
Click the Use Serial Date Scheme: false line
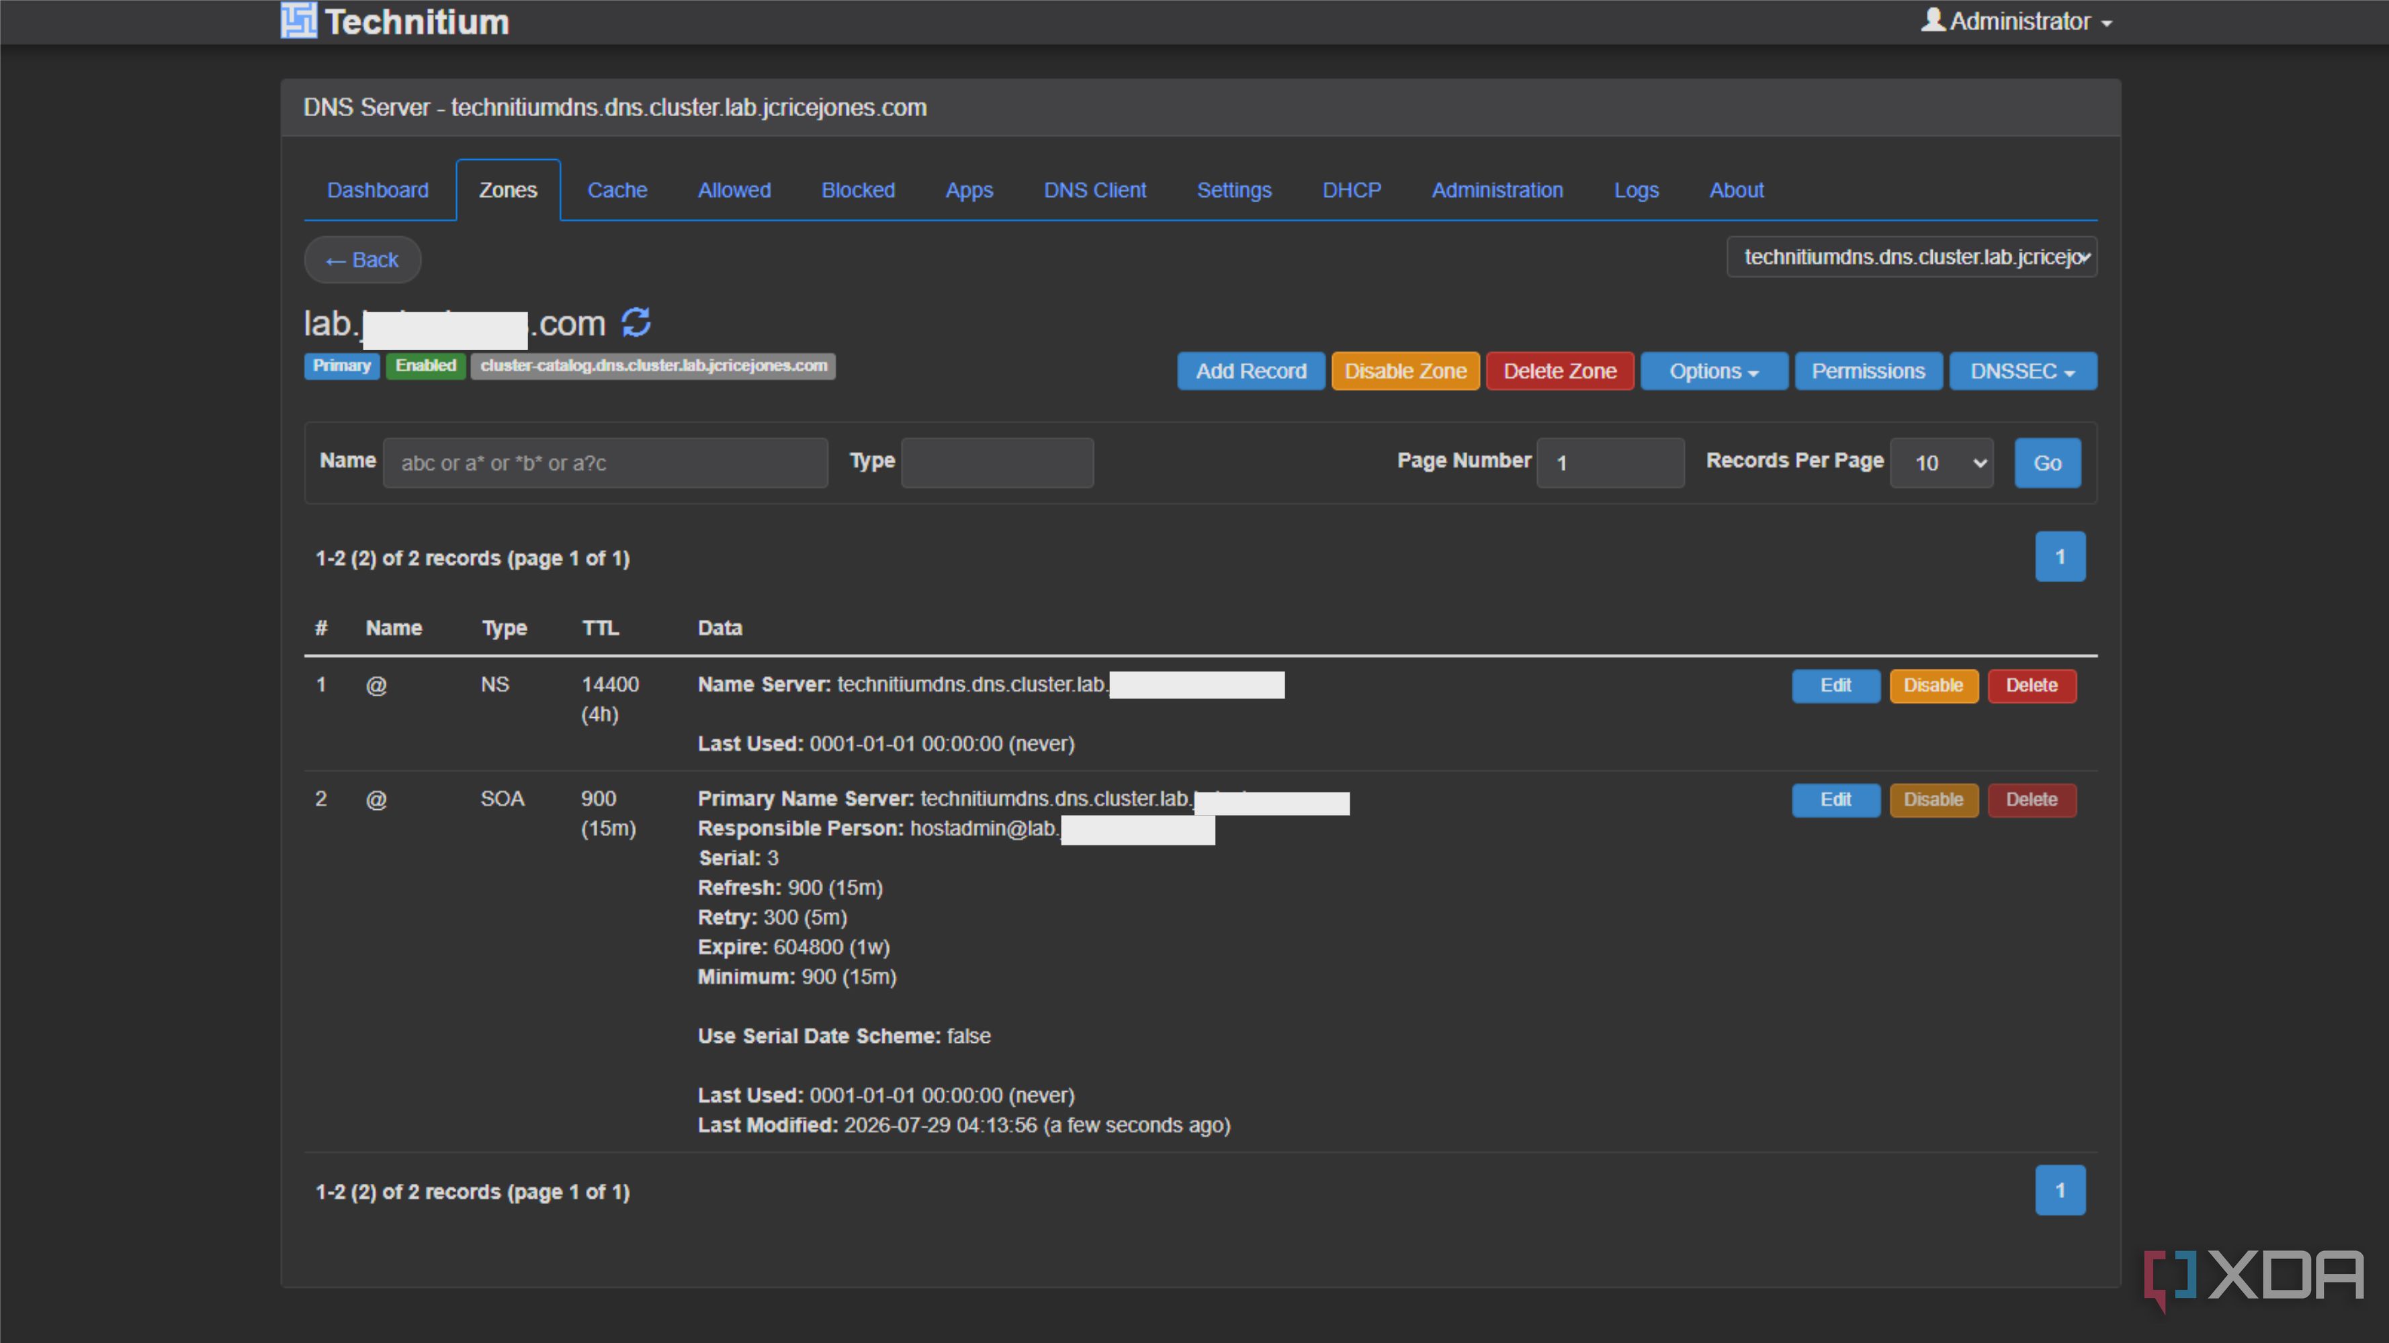[x=844, y=1036]
